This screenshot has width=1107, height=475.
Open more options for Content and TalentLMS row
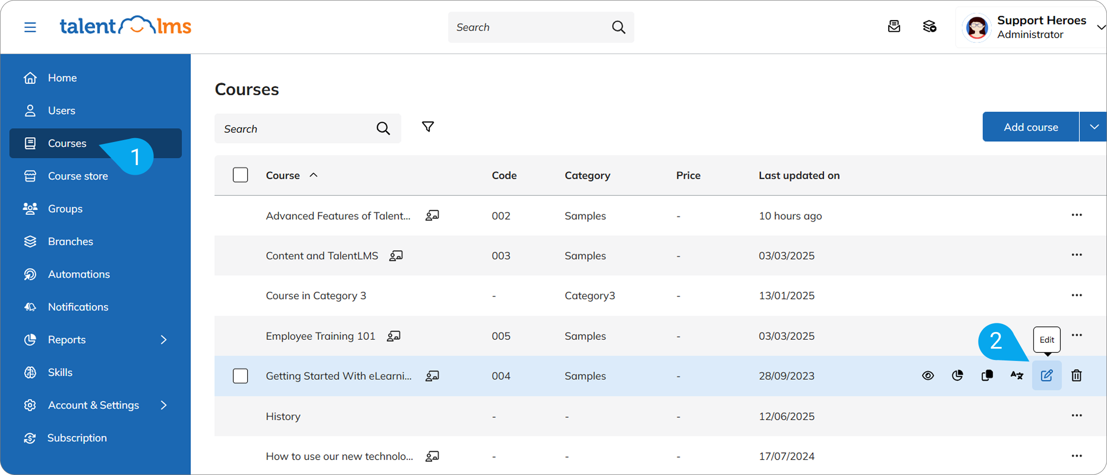tap(1077, 255)
